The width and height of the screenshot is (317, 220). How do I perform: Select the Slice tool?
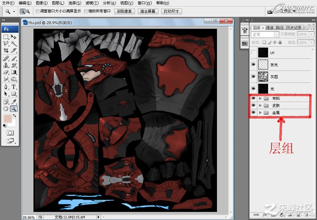click(x=13, y=50)
